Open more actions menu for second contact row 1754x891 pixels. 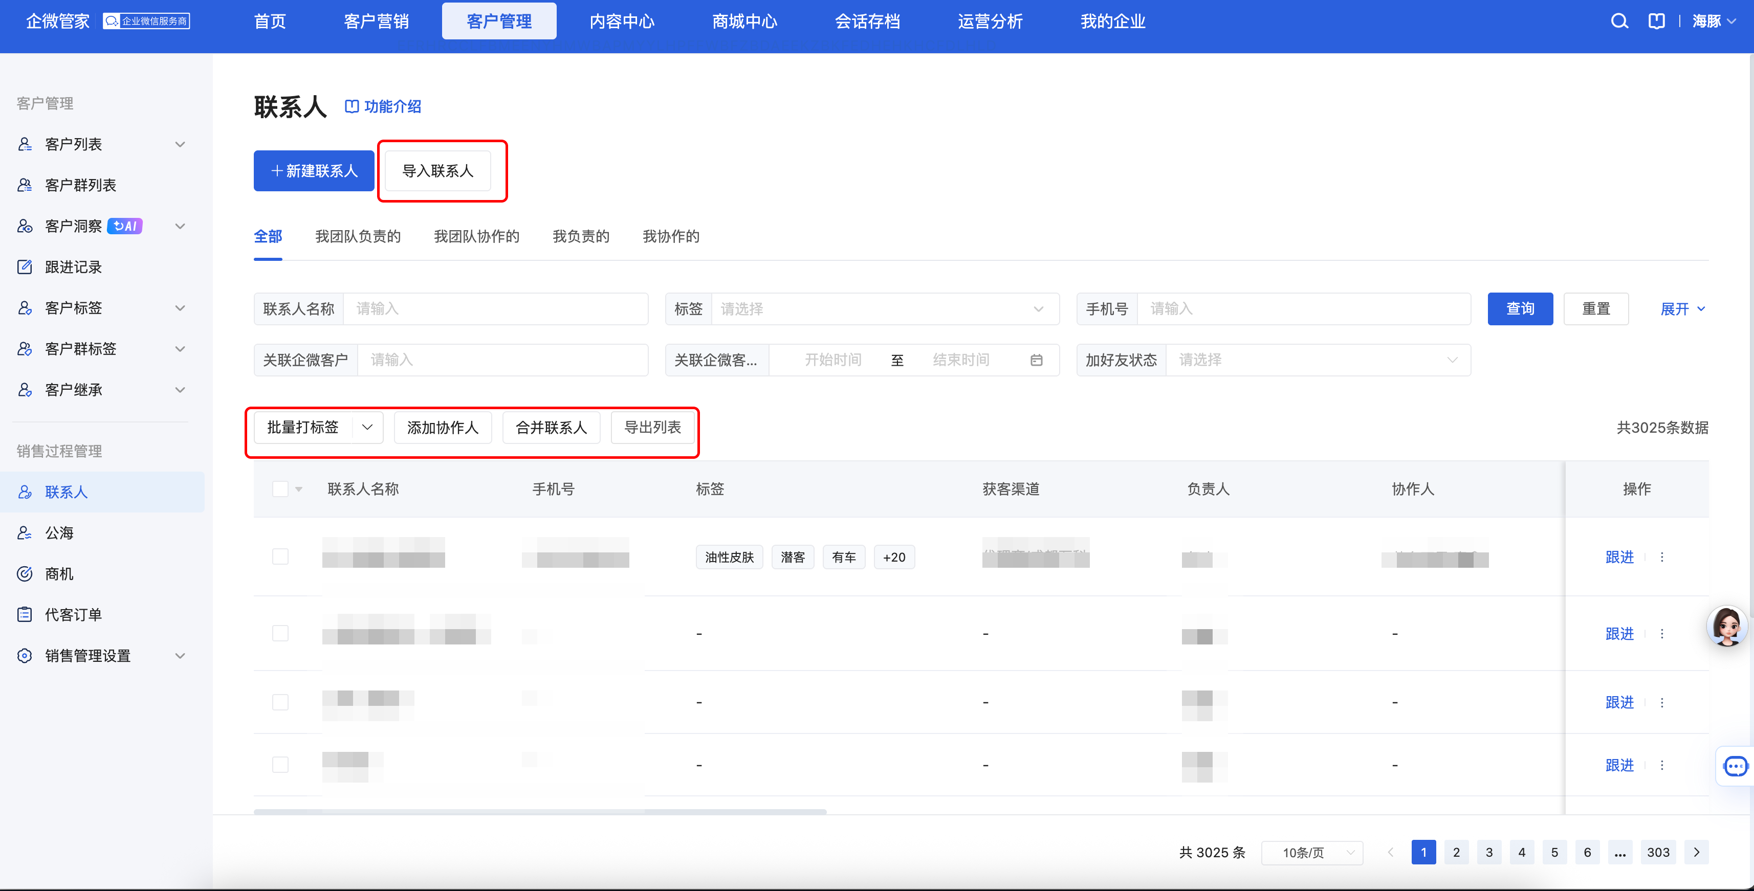1662,634
